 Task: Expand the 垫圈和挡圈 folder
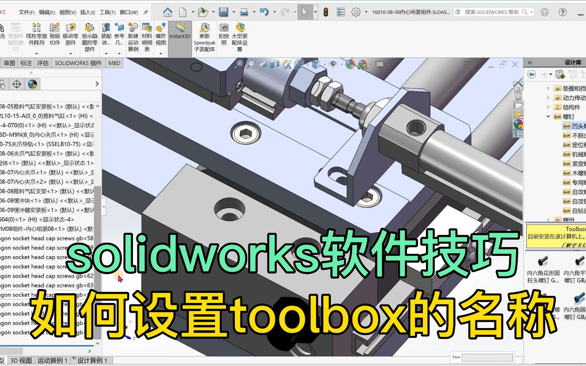[x=548, y=88]
